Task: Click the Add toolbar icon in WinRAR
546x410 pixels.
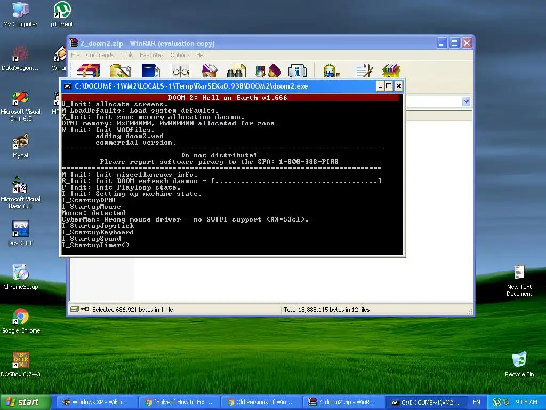Action: click(x=89, y=70)
